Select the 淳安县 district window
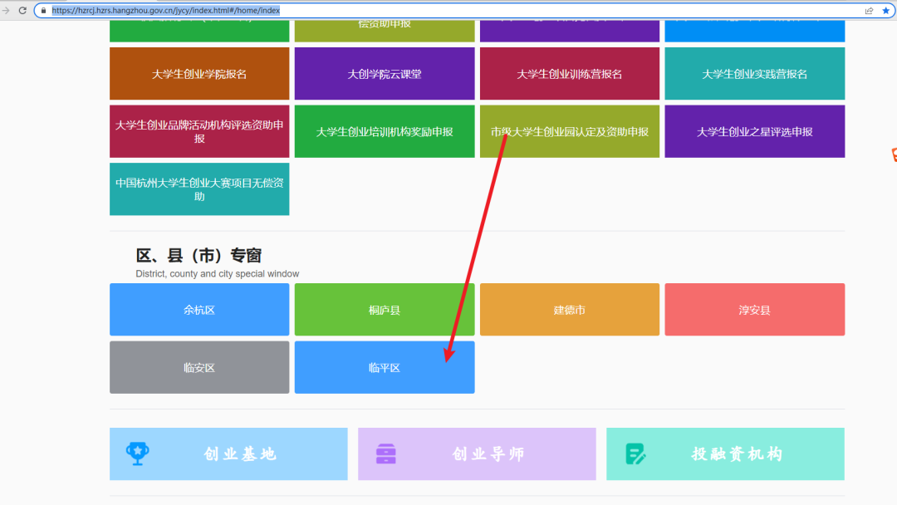 754,310
